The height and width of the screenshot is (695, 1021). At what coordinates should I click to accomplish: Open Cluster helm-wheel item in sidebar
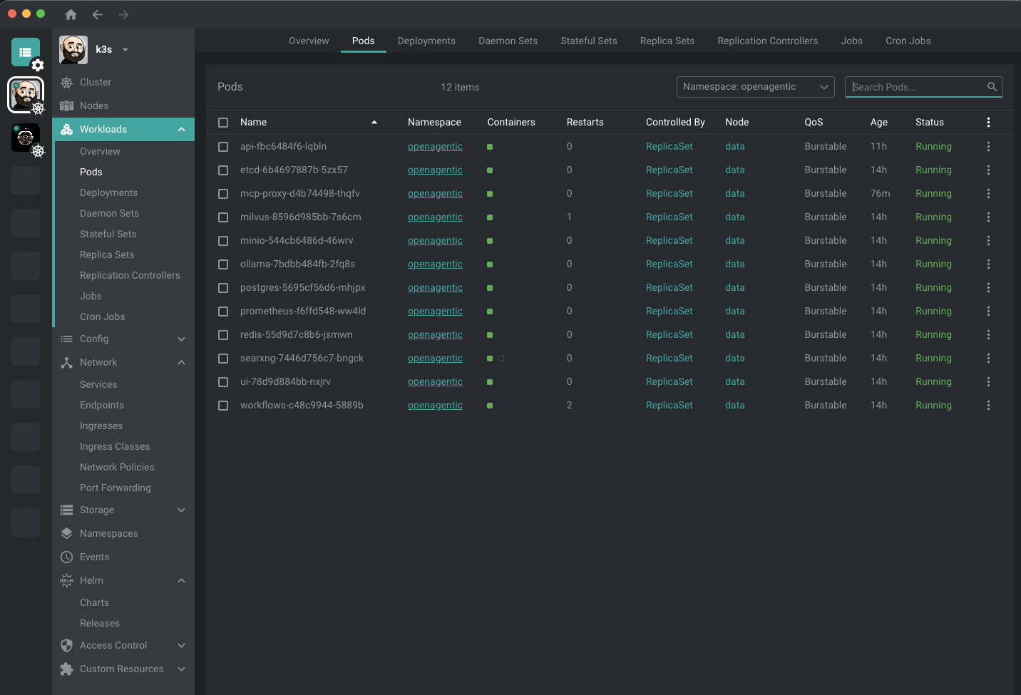coord(66,82)
